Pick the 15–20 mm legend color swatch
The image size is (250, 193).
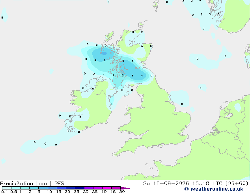coord(61,188)
